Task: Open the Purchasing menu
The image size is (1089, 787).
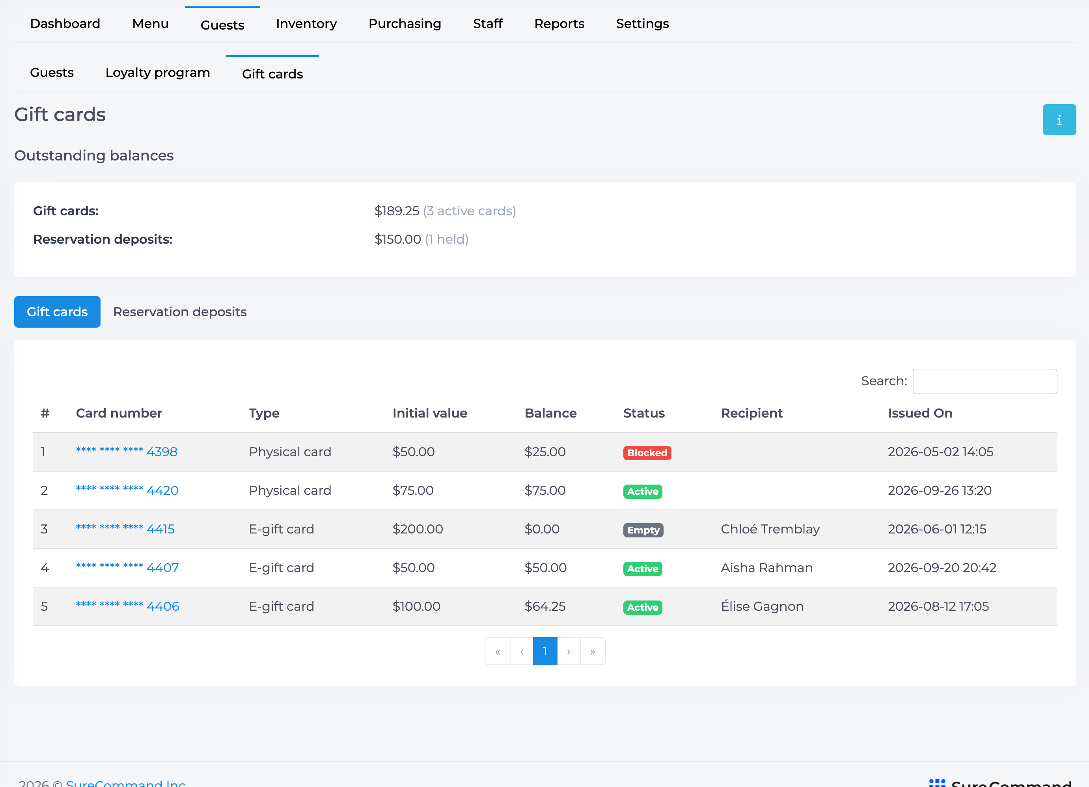Action: (405, 24)
